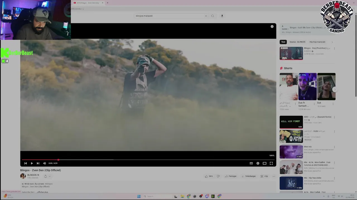This screenshot has height=200, width=357.
Task: Open Blingos - Draj video thumbnail
Action: [x=291, y=53]
